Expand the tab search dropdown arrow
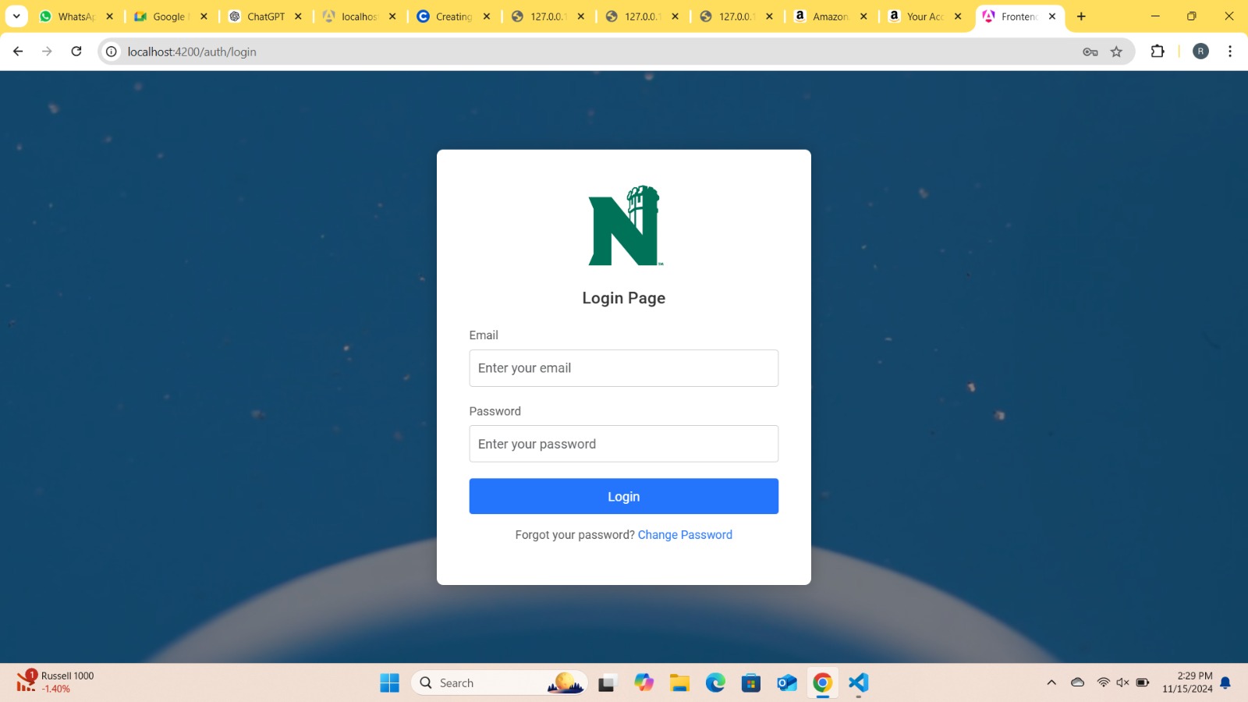 tap(16, 16)
